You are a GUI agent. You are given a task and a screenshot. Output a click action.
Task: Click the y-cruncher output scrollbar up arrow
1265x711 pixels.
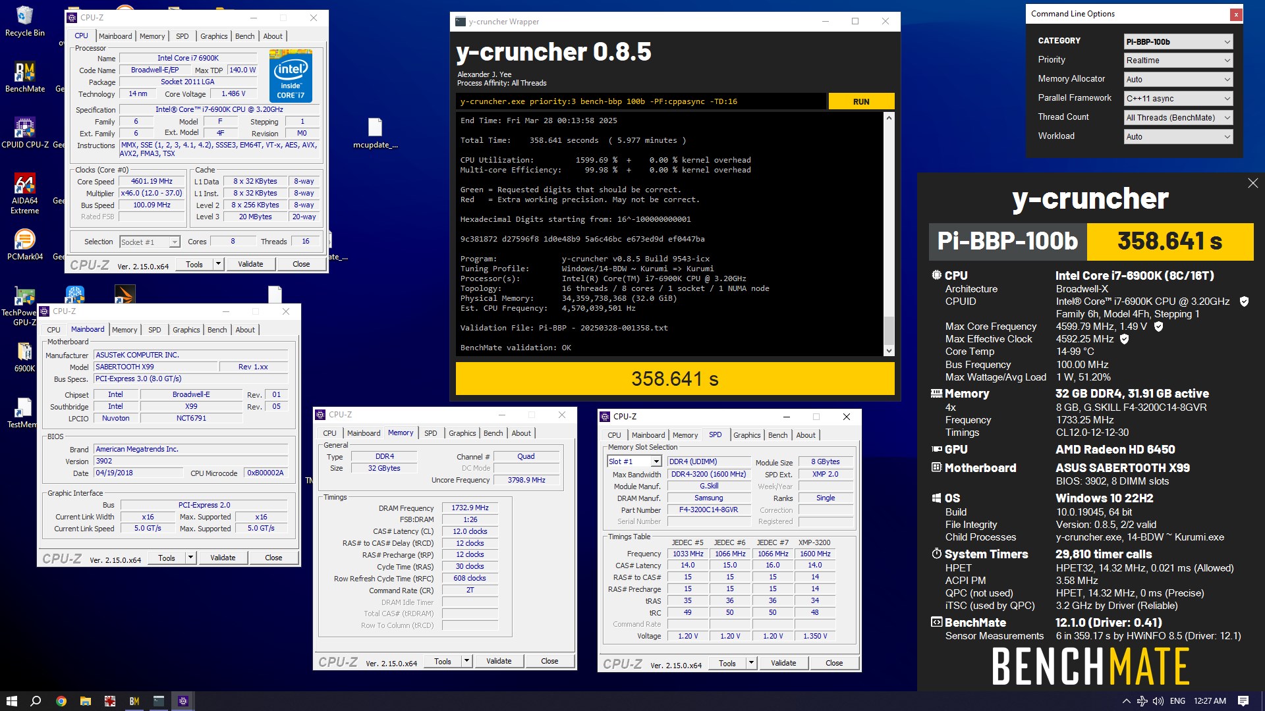[889, 118]
